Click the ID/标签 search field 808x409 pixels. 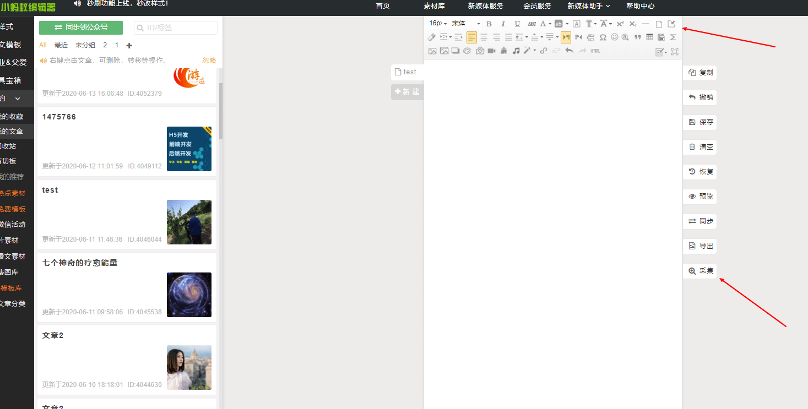176,28
